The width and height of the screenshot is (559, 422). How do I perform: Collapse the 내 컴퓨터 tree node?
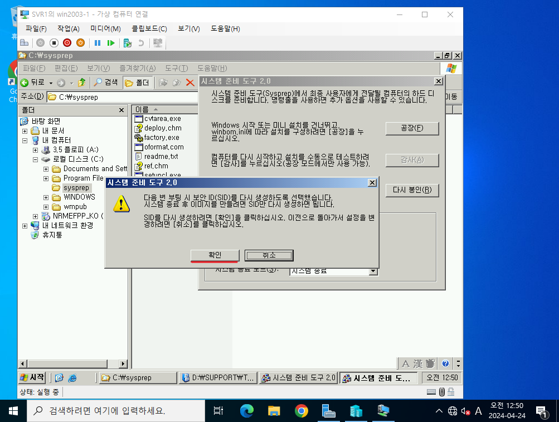[x=25, y=140]
